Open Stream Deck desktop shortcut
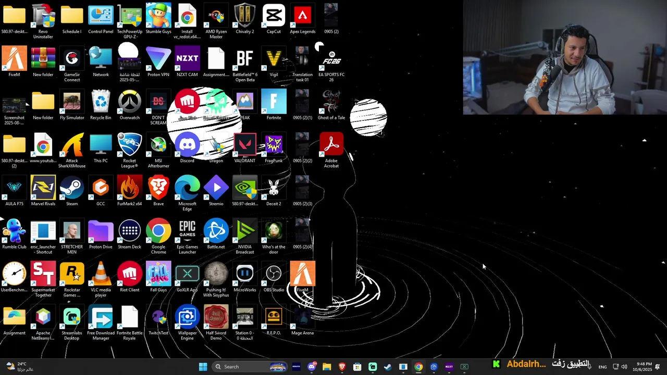The width and height of the screenshot is (667, 375). [129, 234]
